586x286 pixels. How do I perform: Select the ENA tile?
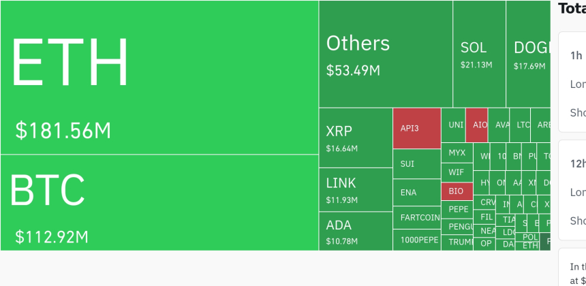[x=416, y=193]
